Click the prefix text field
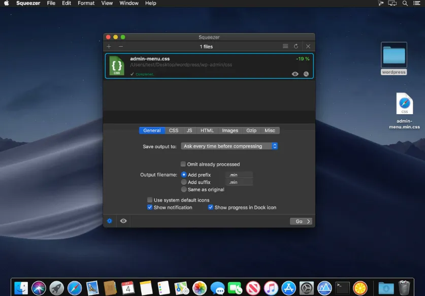Image resolution: width=425 pixels, height=296 pixels. pyautogui.click(x=239, y=175)
